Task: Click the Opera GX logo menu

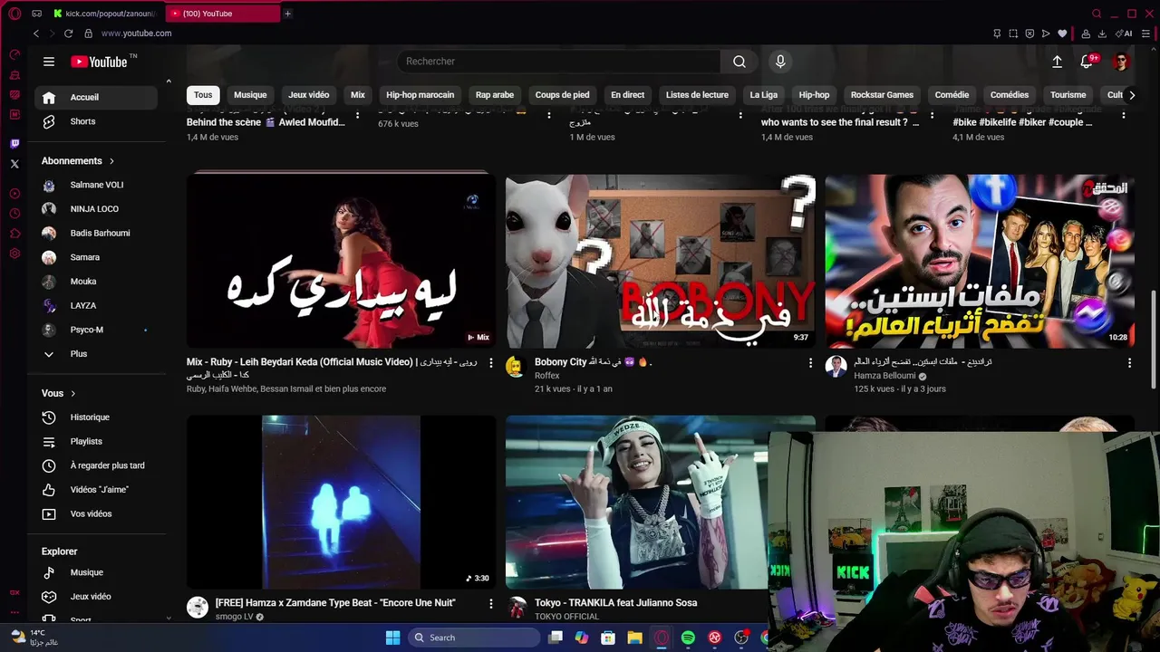Action: 14,14
